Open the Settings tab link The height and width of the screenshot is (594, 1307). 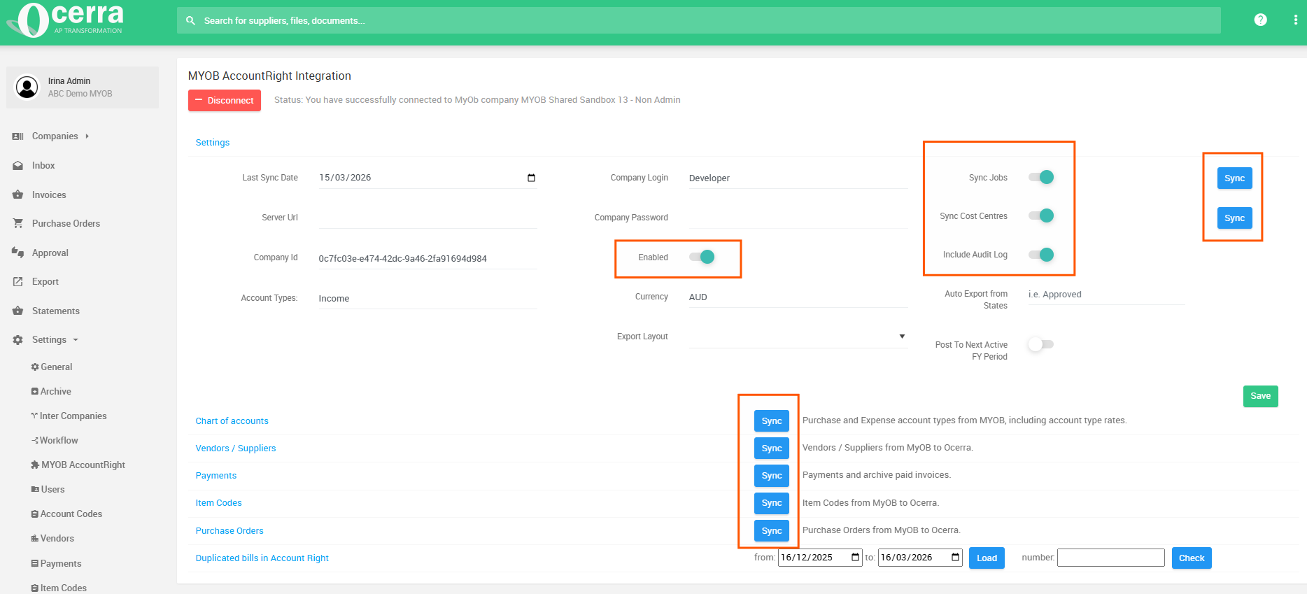coord(213,142)
